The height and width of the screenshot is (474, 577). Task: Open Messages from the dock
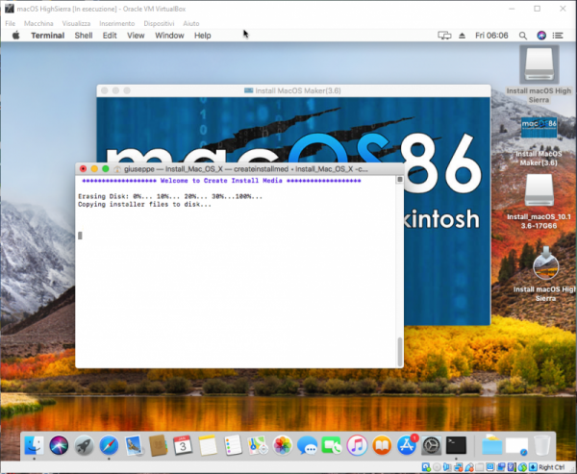[308, 445]
